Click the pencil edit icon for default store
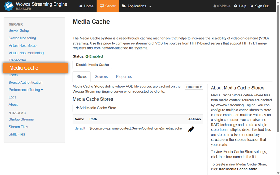 click(191, 129)
